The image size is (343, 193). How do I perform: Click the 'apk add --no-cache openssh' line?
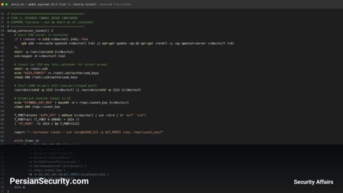[x=128, y=43]
